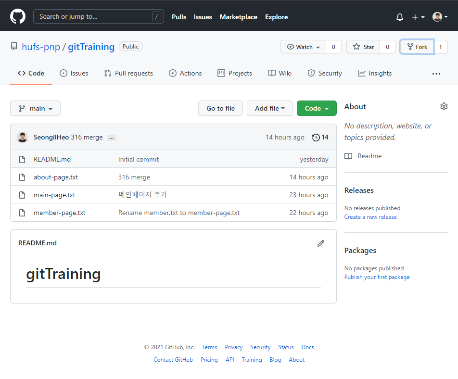Open main-page.txt file
Image resolution: width=458 pixels, height=379 pixels.
click(54, 195)
